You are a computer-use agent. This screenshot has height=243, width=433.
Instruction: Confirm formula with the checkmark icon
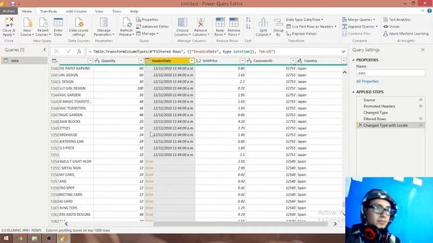[x=68, y=51]
